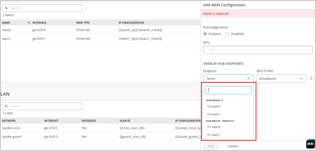
Task: Select Enabled for Auto-Negotiation
Action: pyautogui.click(x=205, y=34)
